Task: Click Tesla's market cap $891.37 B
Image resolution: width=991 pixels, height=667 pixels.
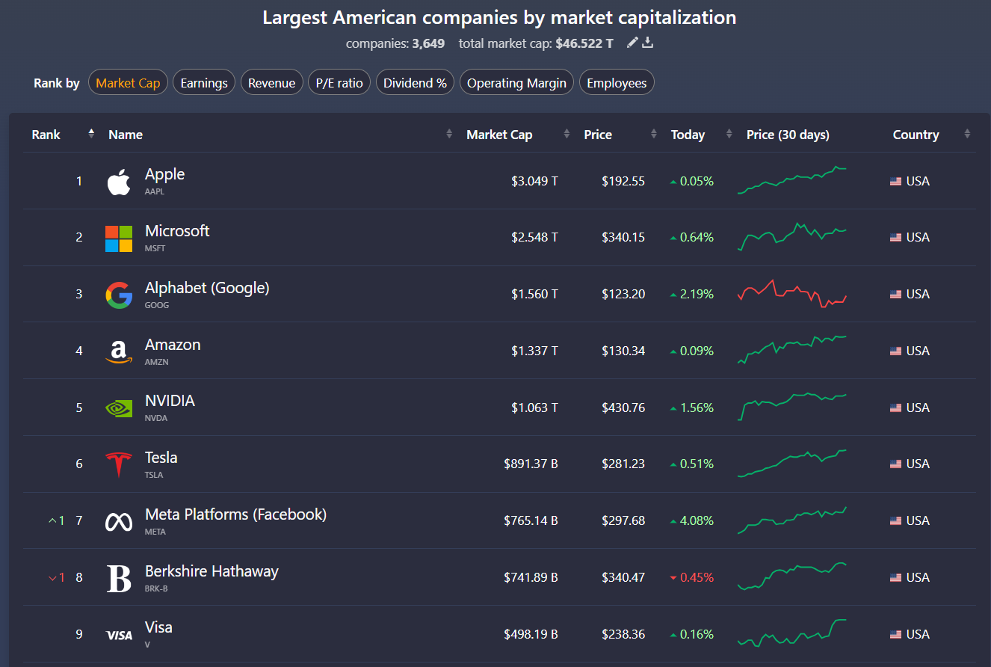Action: pos(531,464)
